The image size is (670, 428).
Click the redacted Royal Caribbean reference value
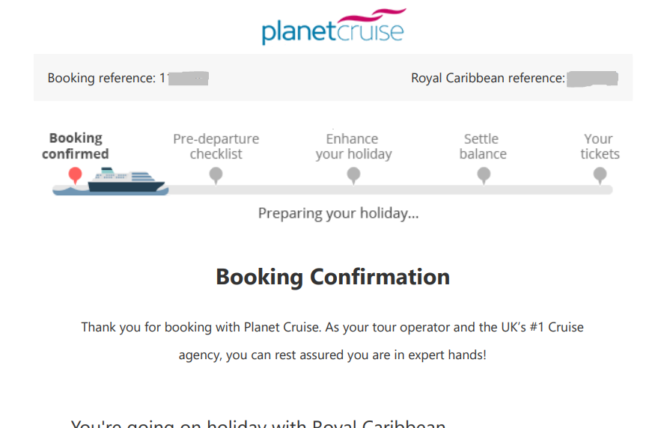(x=592, y=79)
